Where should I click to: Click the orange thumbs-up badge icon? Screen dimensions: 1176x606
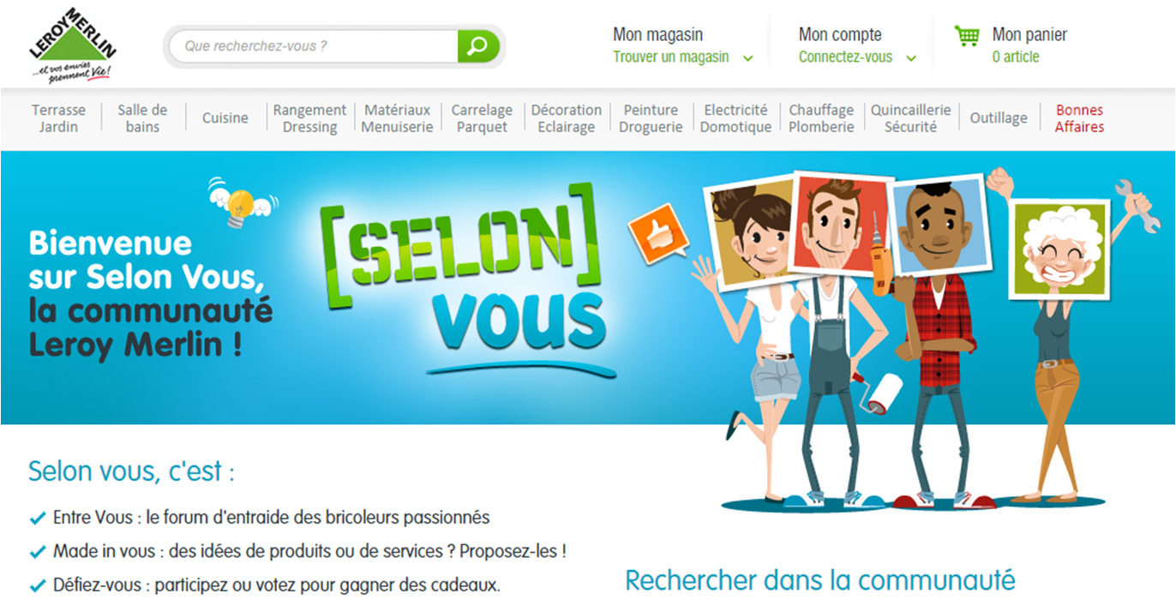658,232
